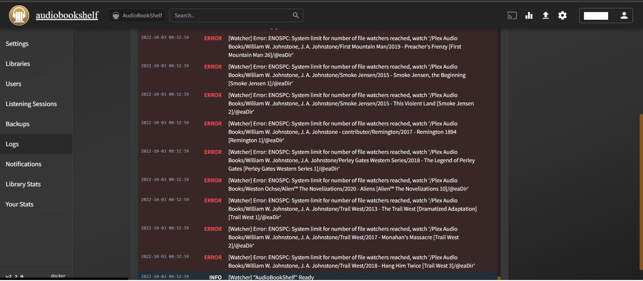Open Library Stats in sidebar

(36, 184)
